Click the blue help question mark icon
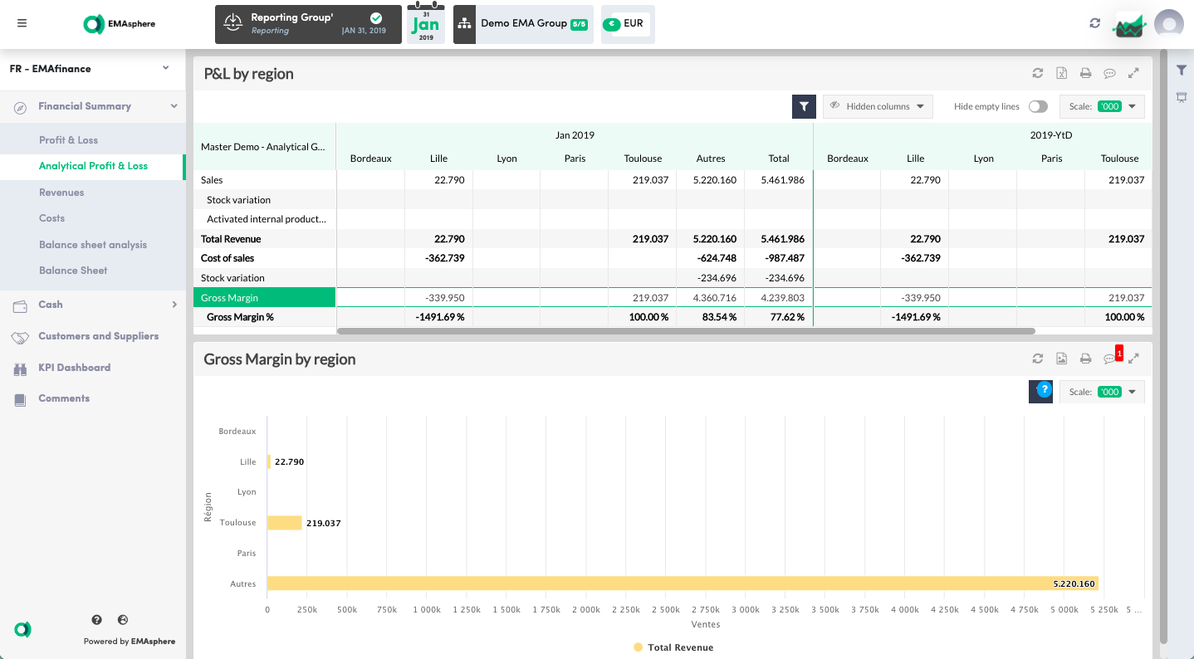The width and height of the screenshot is (1194, 659). pyautogui.click(x=1045, y=390)
